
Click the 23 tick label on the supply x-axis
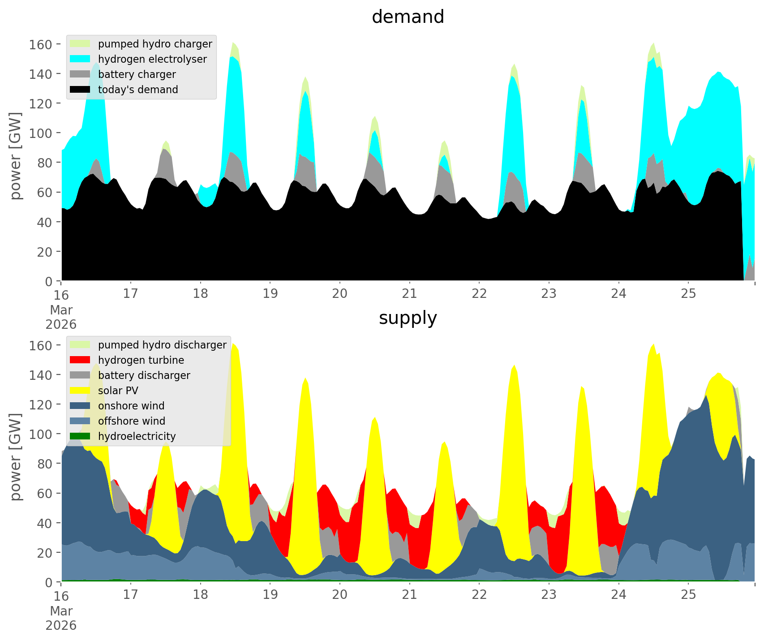tap(549, 595)
